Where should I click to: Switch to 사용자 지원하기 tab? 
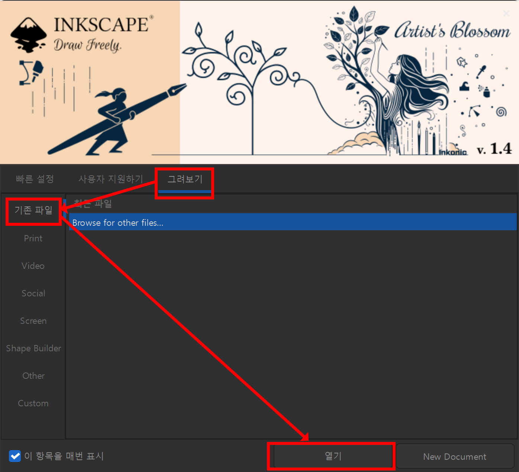coord(110,179)
